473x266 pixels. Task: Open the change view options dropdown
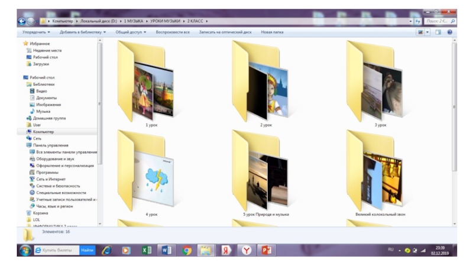[428, 32]
